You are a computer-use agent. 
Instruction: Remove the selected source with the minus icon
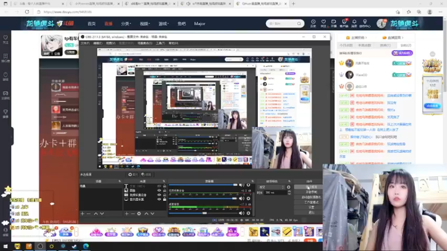[133, 214]
